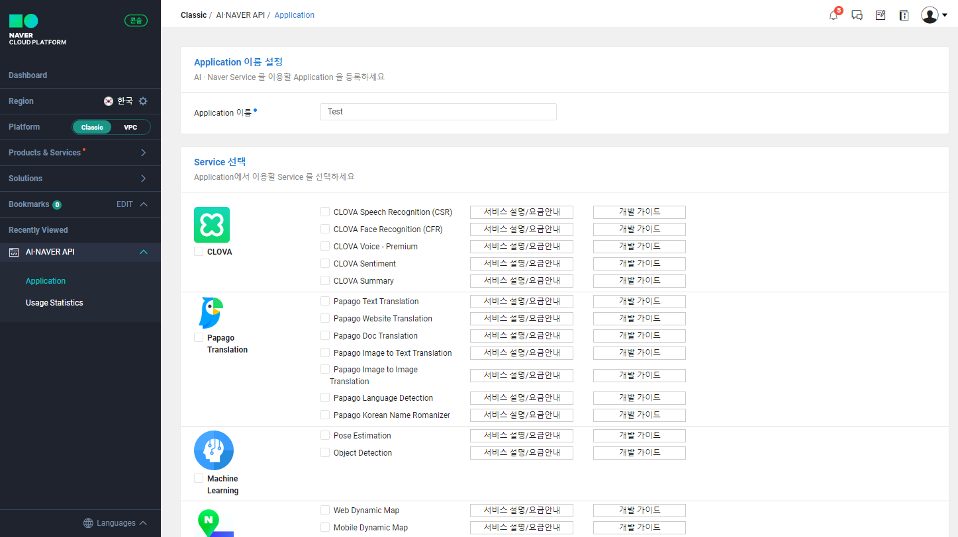The image size is (958, 537).
Task: Switch platform toggle to VPC
Action: point(130,127)
